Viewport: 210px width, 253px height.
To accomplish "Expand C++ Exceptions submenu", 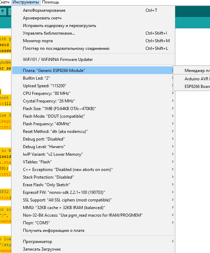I will (x=93, y=170).
